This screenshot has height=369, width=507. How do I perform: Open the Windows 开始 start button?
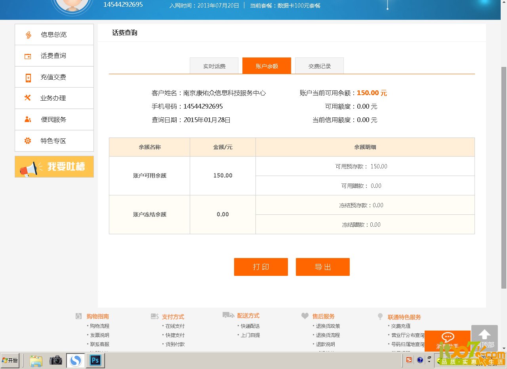[x=10, y=361]
